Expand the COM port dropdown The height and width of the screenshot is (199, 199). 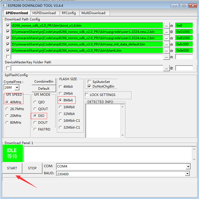pos(188,166)
